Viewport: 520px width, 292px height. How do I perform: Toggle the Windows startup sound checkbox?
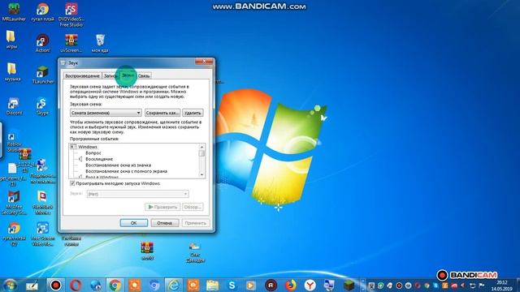pyautogui.click(x=72, y=183)
